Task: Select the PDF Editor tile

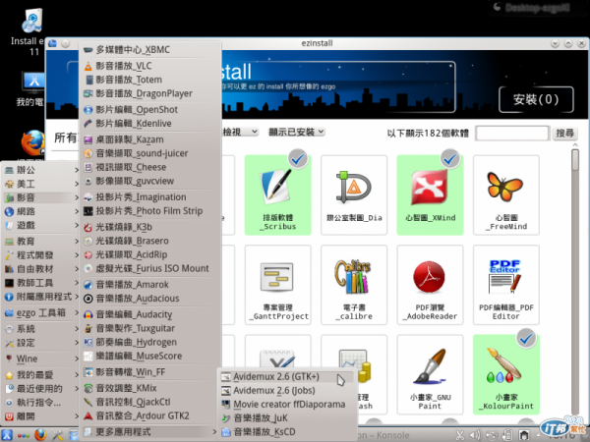Action: click(x=506, y=285)
